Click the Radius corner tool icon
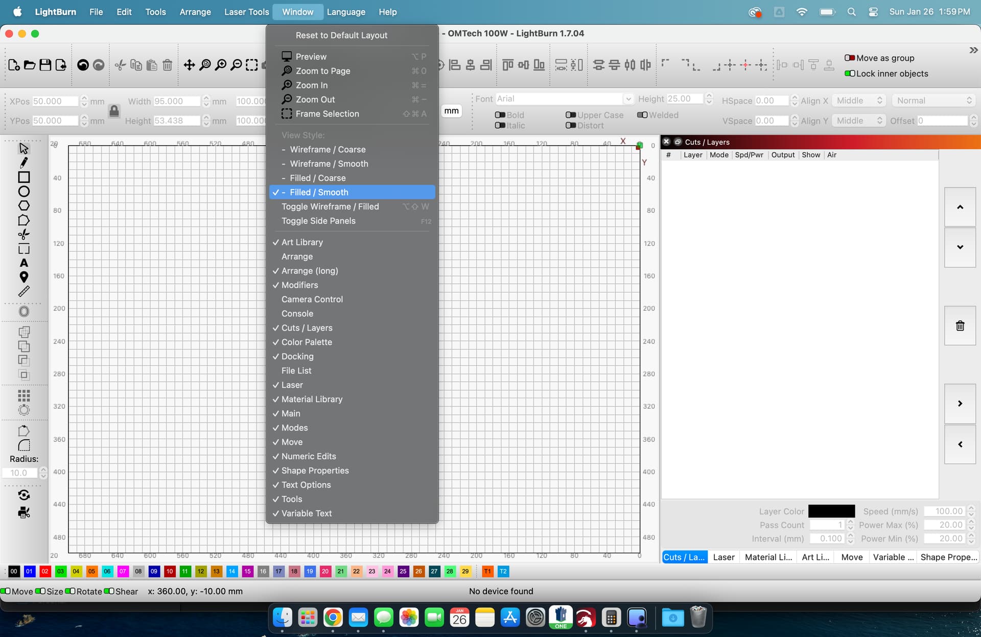 pyautogui.click(x=24, y=445)
